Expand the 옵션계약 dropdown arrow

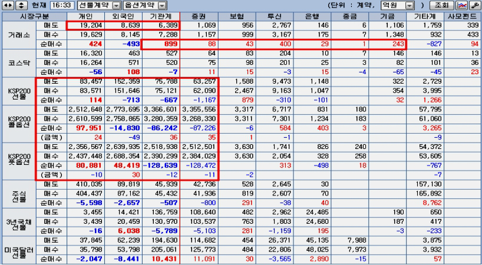(x=162, y=5)
